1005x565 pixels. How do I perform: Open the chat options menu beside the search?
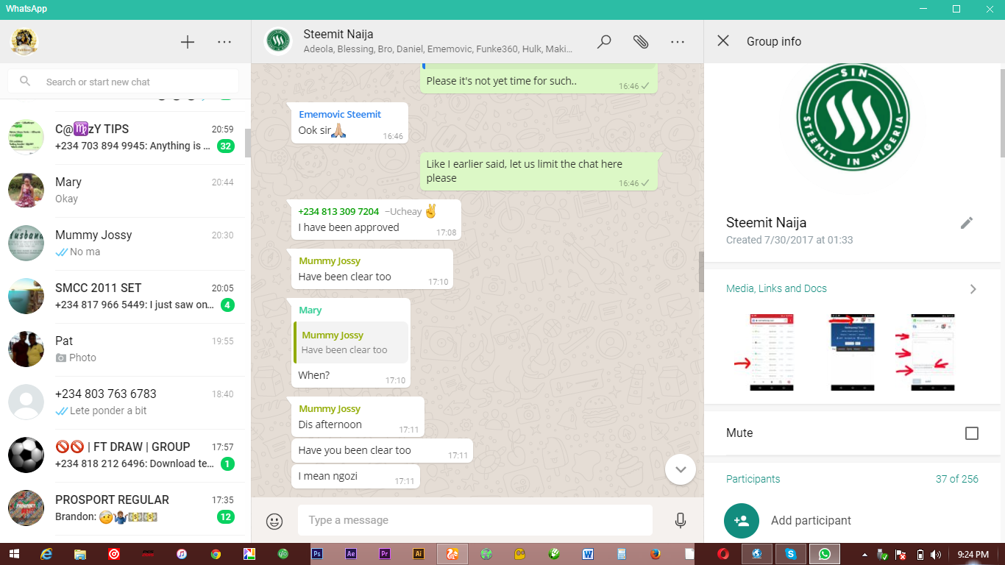(x=677, y=42)
